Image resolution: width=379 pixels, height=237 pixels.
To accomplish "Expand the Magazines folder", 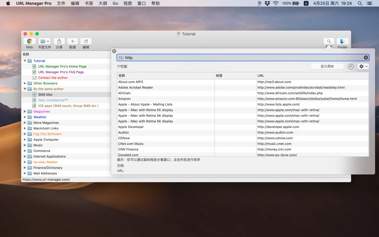I will (25, 111).
